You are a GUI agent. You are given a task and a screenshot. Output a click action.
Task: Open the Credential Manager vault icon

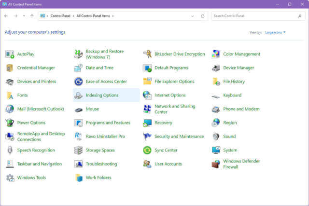[10, 68]
